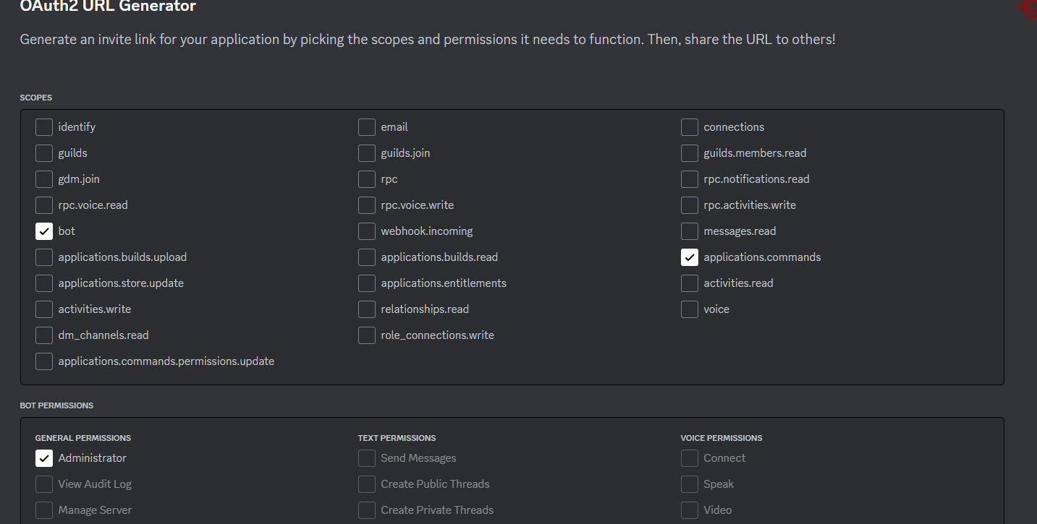This screenshot has height=524, width=1037.
Task: Tick the Connect voice permission
Action: 690,458
